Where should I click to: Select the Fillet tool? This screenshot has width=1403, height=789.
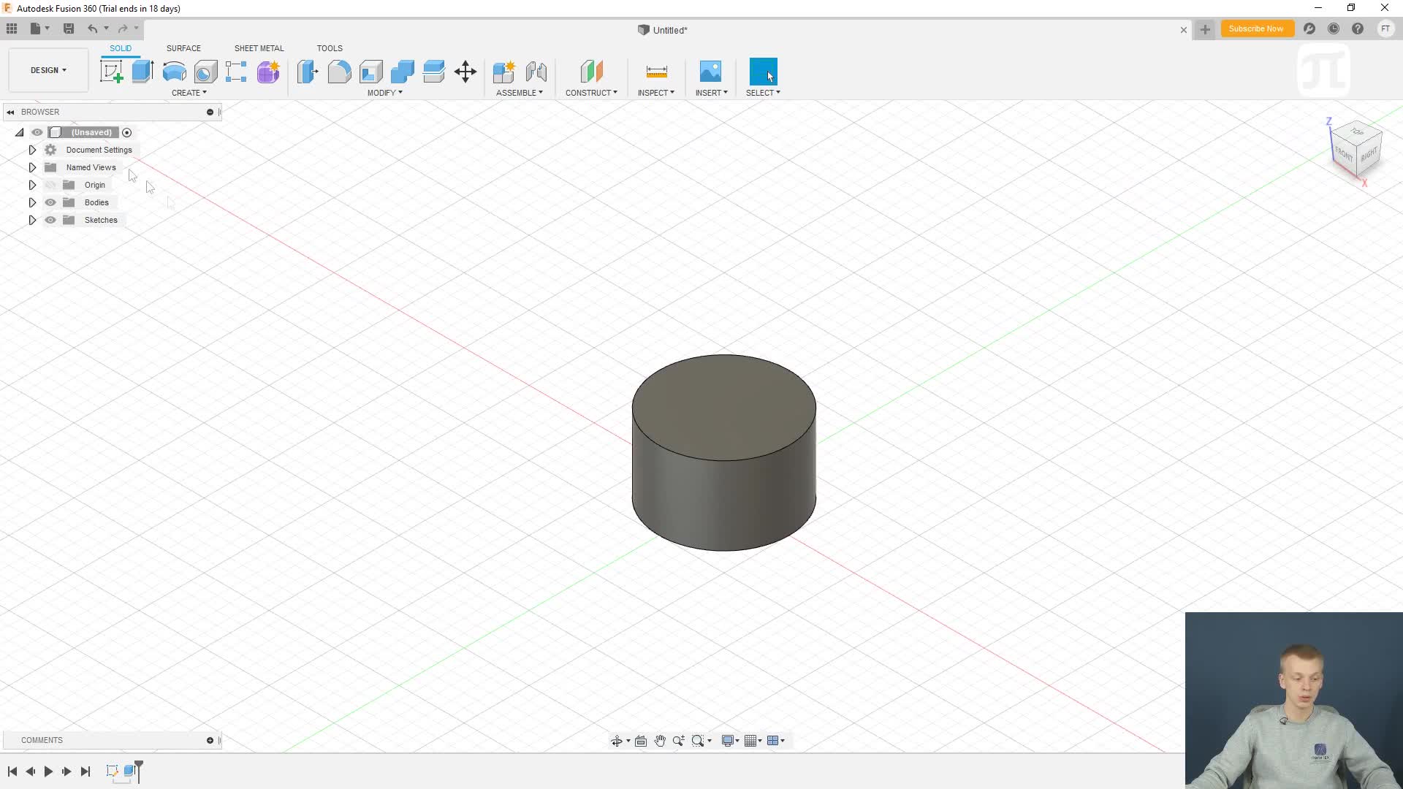(x=339, y=72)
